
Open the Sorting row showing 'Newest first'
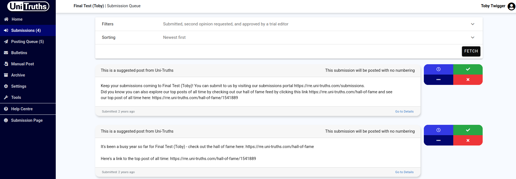289,37
